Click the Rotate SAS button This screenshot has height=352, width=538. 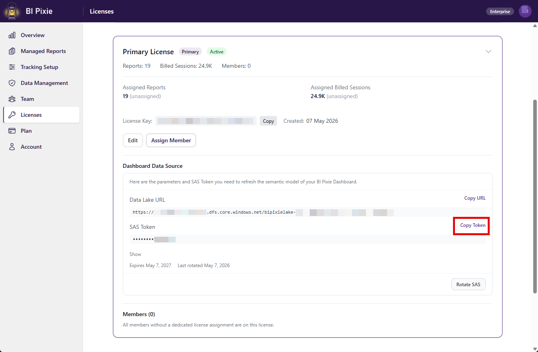(x=469, y=285)
